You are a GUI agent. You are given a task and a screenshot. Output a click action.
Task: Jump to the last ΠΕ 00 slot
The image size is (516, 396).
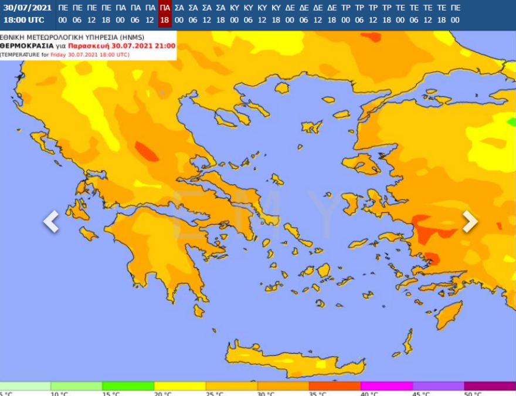click(x=456, y=14)
